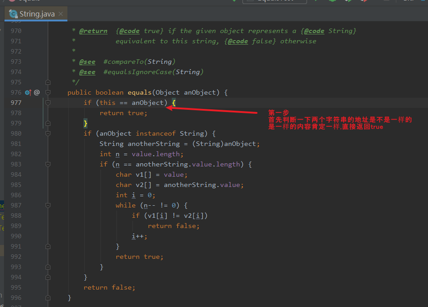Click 'v2[]' variable on line 985
Screen dimensions: 428x307
[x=143, y=185]
